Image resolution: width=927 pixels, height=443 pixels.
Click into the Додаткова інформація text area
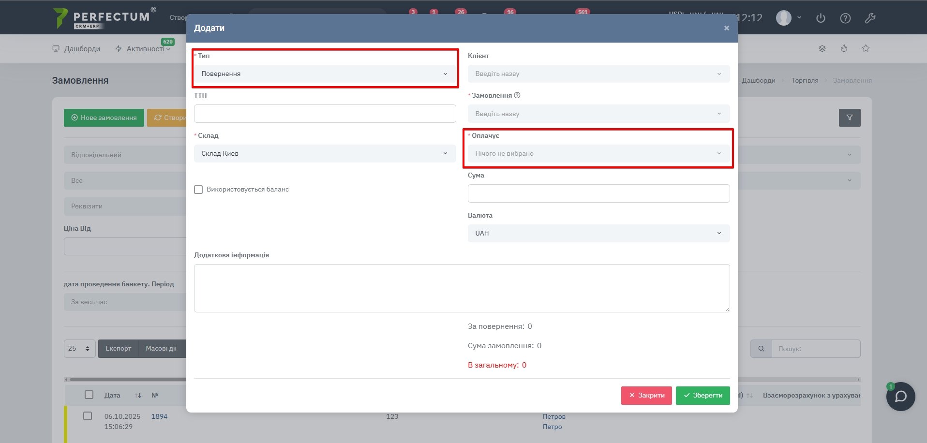click(x=462, y=288)
